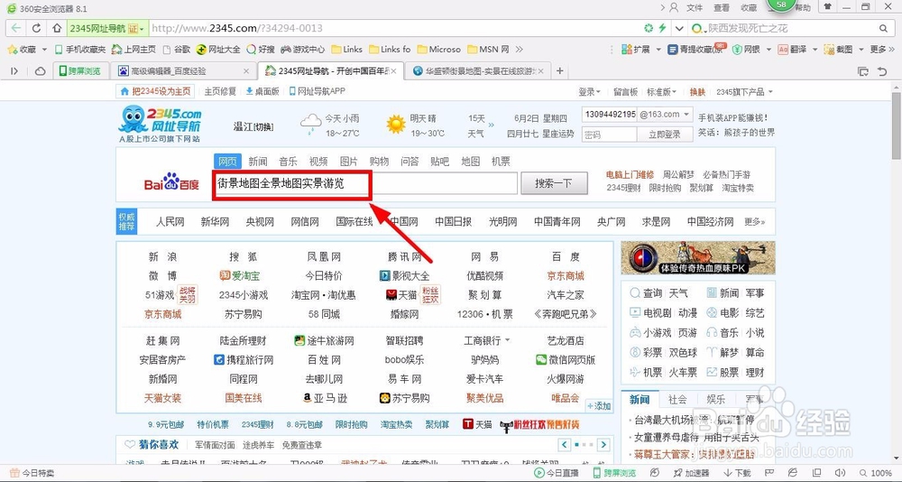Viewport: 902px width, 482px height.
Task: Open the 亚马逊 link
Action: pyautogui.click(x=325, y=398)
